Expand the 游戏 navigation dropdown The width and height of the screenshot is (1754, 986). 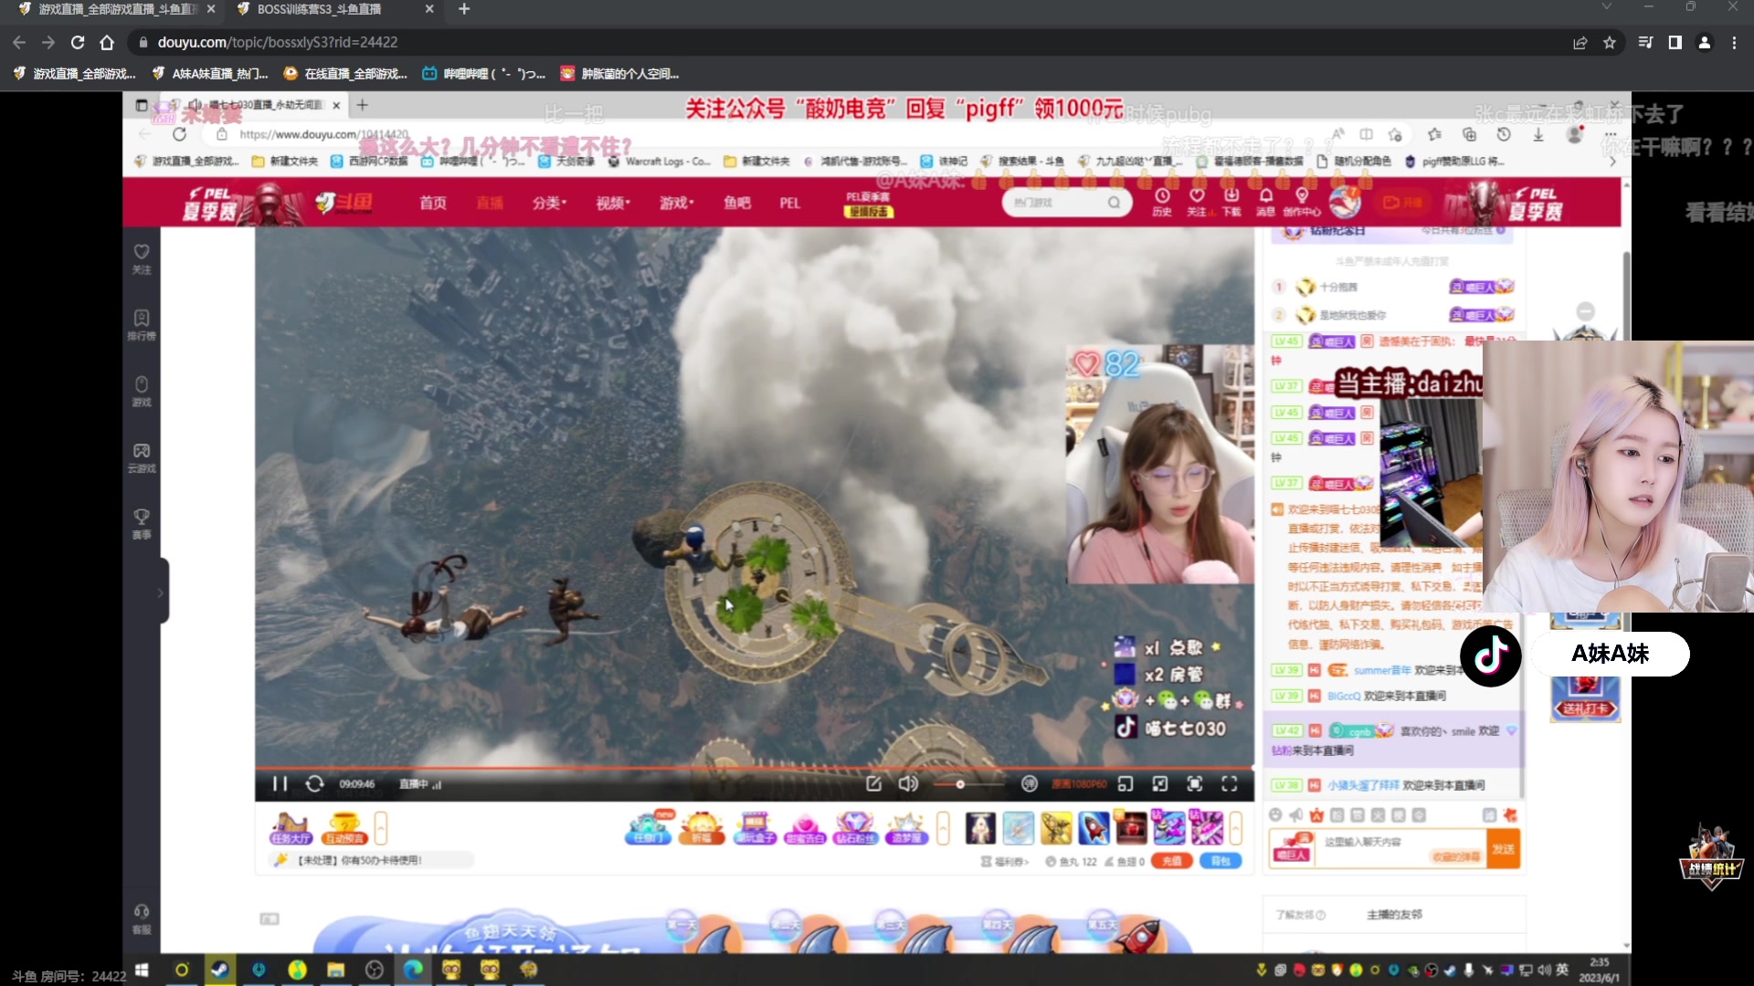(676, 203)
